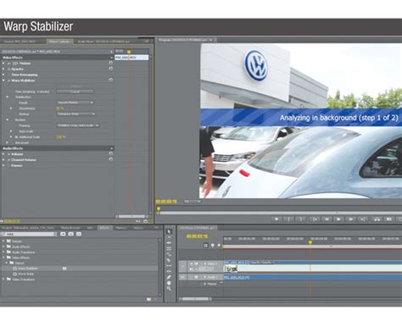Image resolution: width=402 pixels, height=321 pixels.
Task: Select the Rolling Edit tool
Action: coord(169,249)
